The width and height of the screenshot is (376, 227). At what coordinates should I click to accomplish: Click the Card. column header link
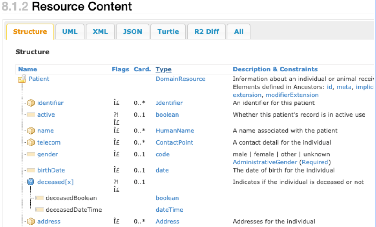pos(143,69)
